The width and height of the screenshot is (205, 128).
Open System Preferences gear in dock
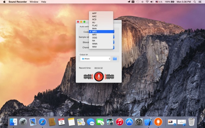tap(139, 122)
